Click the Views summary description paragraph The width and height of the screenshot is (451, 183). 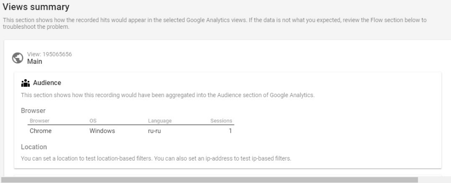[215, 23]
